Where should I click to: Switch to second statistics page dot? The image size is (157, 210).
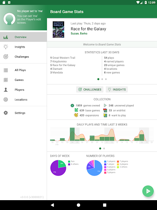point(102,79)
